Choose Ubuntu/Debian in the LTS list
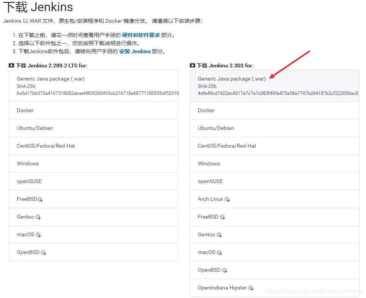The image size is (366, 298). (94, 128)
